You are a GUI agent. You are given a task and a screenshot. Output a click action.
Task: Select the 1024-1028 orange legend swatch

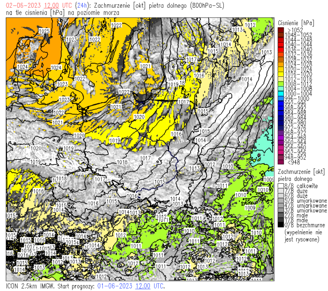tap(281, 64)
